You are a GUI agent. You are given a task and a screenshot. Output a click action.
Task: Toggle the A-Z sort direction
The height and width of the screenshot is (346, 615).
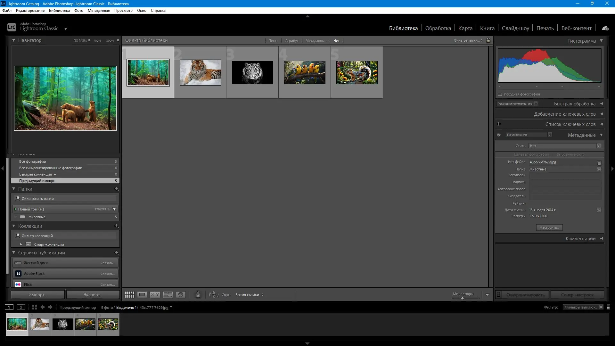click(214, 295)
